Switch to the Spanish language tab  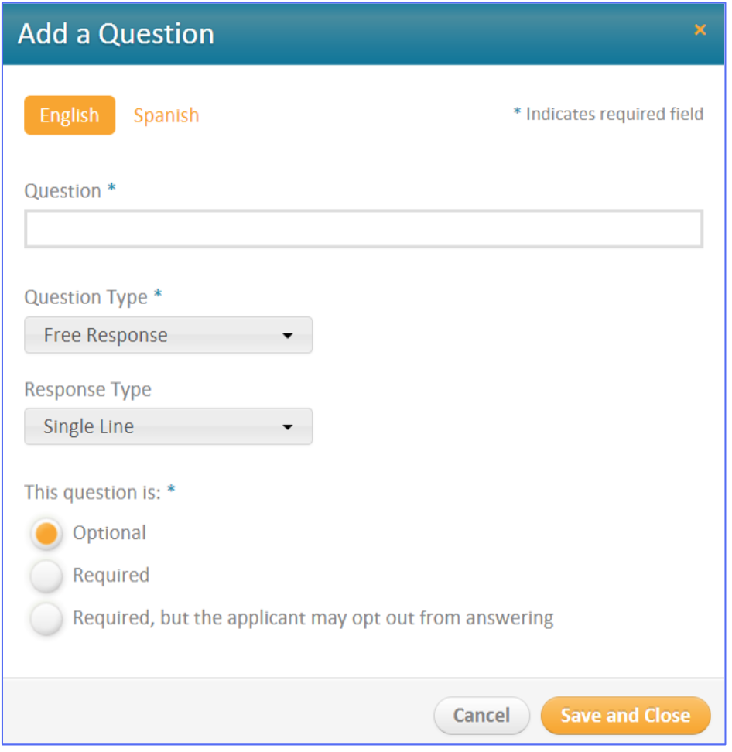166,115
